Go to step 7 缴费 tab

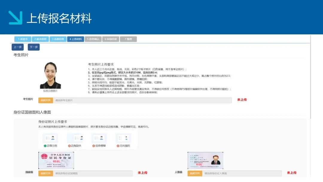[x=128, y=39]
